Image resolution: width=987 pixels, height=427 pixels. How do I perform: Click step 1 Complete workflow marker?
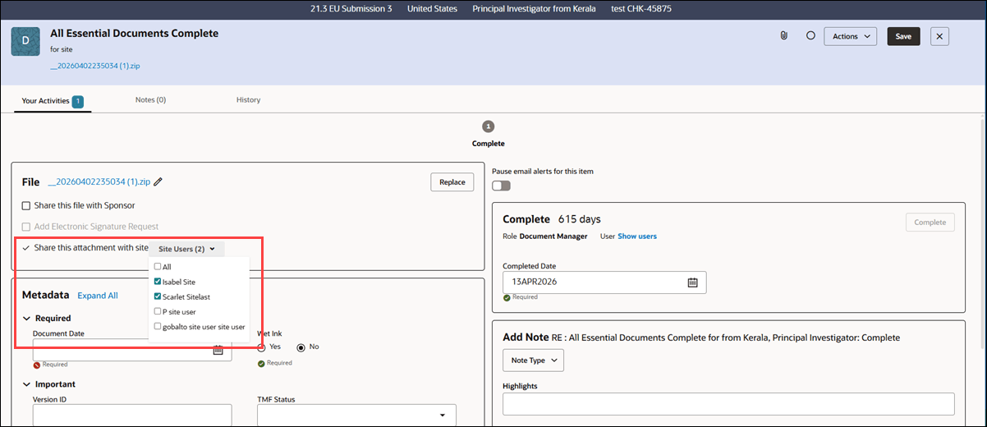click(x=489, y=126)
